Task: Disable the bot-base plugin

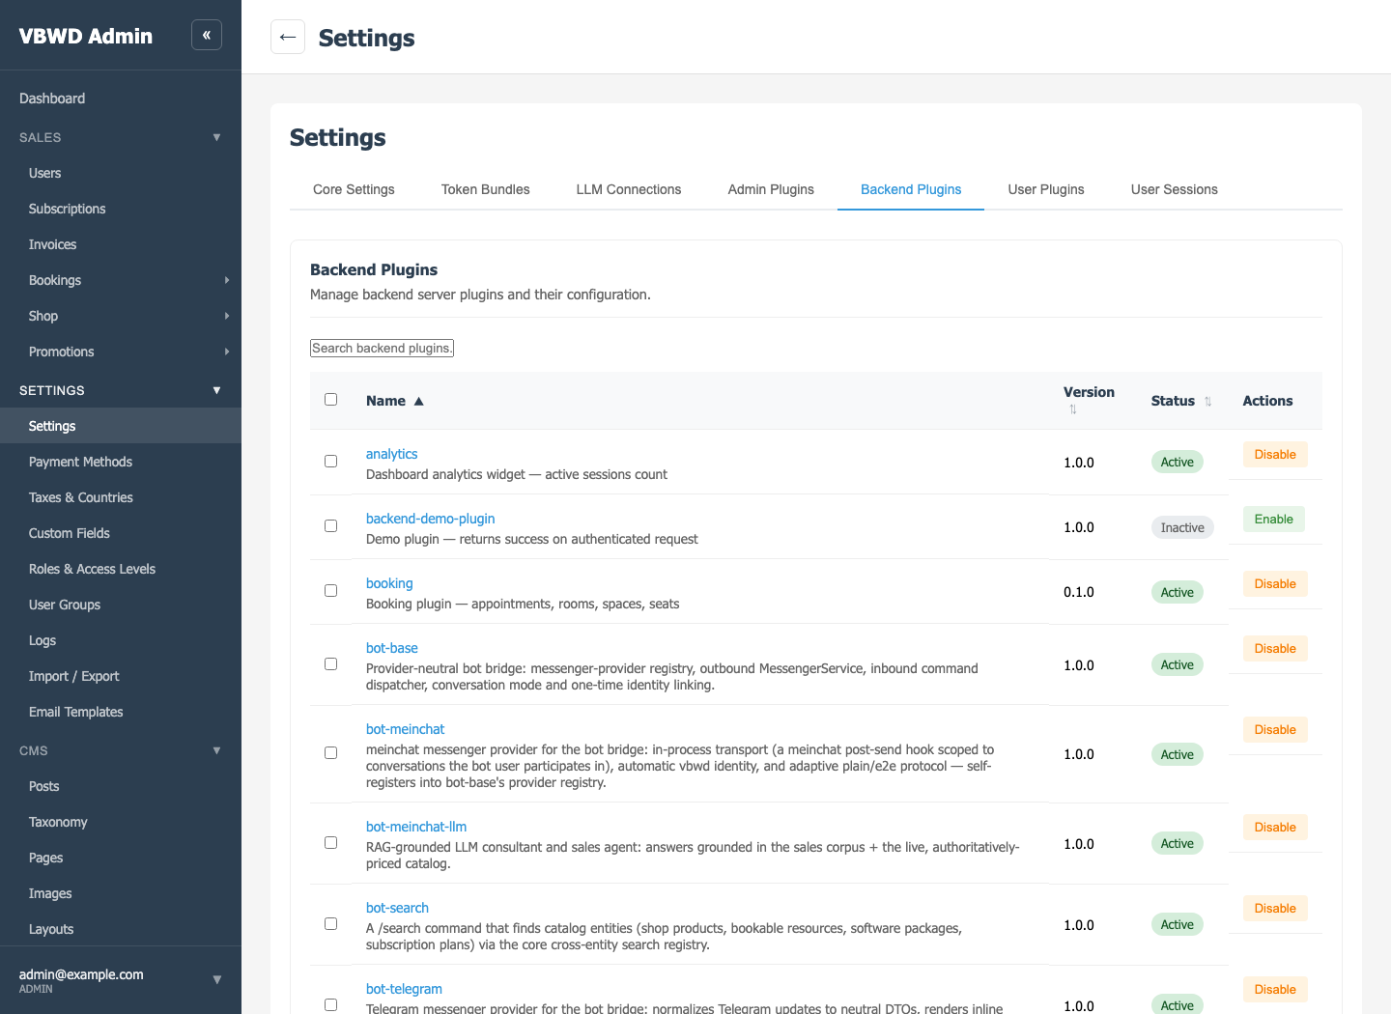Action: 1275,649
